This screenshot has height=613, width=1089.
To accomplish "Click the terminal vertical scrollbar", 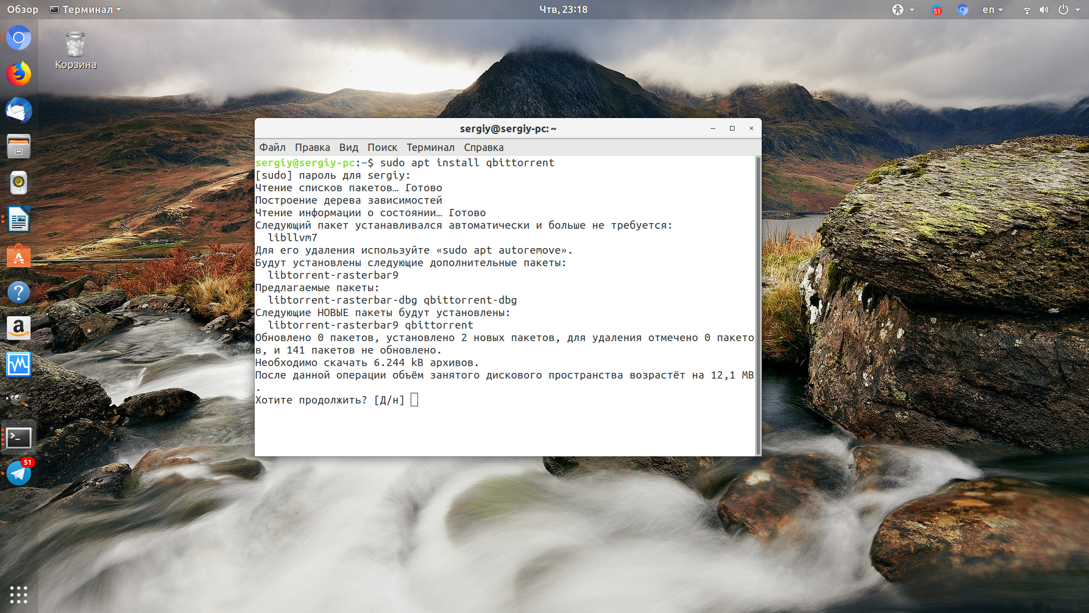I will [x=758, y=305].
